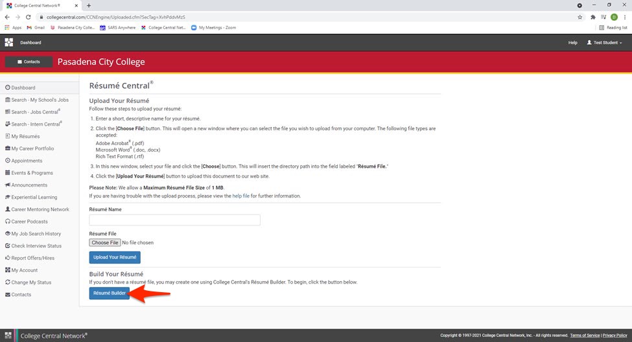Open Search - My School's Jobs

click(x=39, y=100)
